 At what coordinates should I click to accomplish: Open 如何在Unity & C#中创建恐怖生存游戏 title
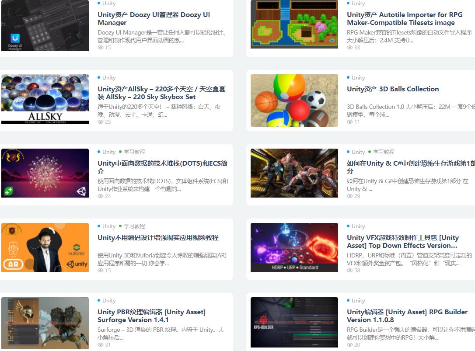click(411, 167)
